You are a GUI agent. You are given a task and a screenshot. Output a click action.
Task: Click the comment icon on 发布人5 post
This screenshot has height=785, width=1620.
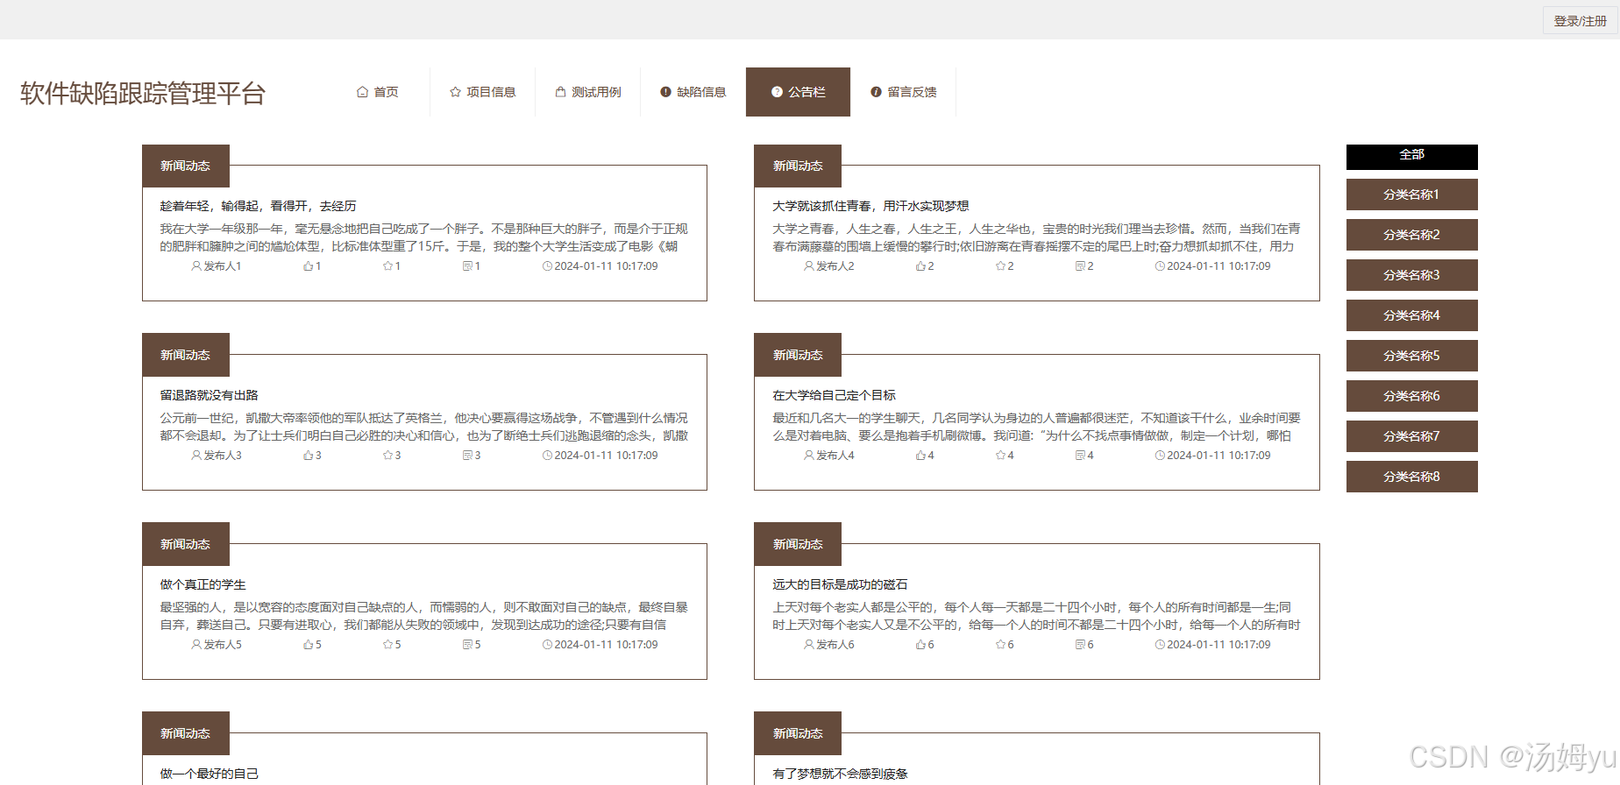pos(467,645)
